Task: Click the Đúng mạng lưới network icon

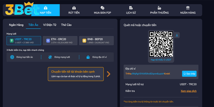Action: tap(50, 57)
